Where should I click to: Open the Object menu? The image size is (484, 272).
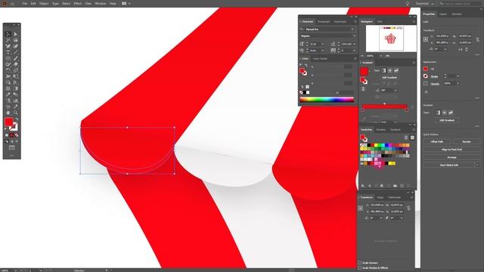click(44, 3)
